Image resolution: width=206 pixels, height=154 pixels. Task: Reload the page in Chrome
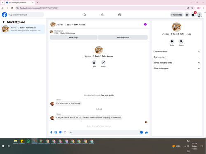(12, 8)
